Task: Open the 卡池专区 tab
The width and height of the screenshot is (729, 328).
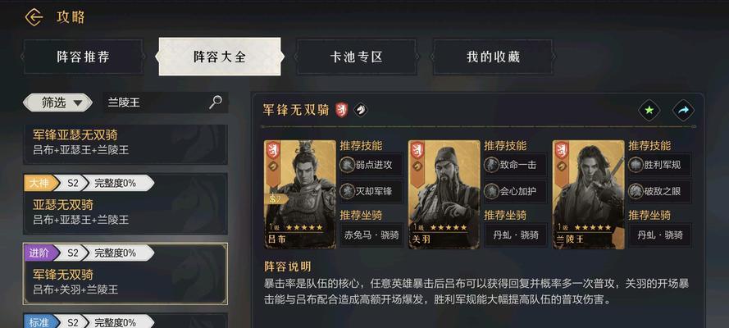Action: [x=357, y=57]
